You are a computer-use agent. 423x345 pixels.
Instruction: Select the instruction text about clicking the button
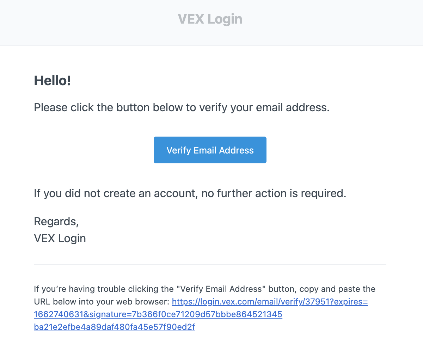181,107
